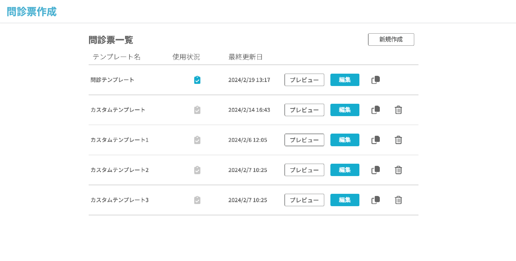This screenshot has width=516, height=261.
Task: Open プレビュー for 問診テンプレート
Action: (304, 80)
